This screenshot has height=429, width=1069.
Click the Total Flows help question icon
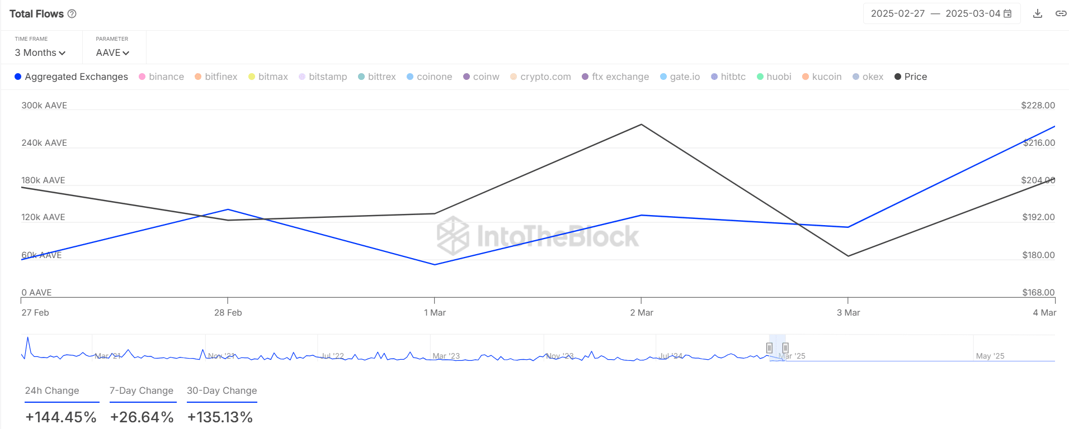72,14
